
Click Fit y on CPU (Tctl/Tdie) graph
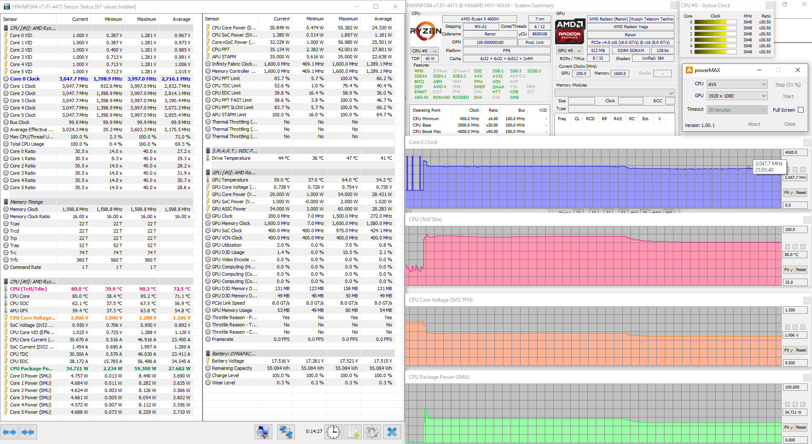tap(789, 270)
